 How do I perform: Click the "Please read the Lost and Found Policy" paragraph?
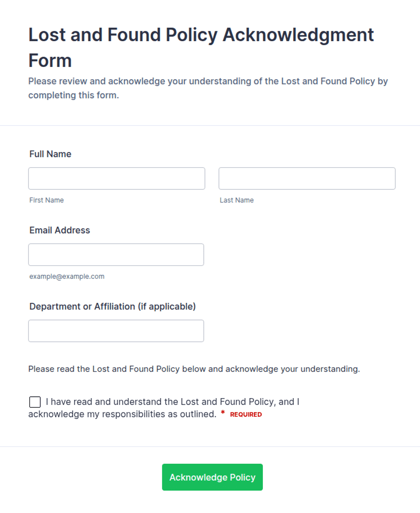click(194, 369)
